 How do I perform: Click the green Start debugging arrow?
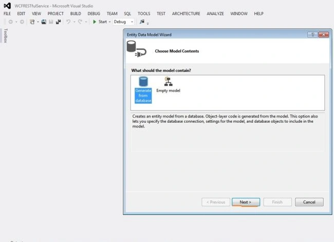click(95, 22)
